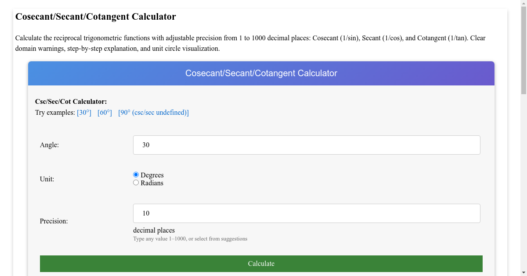The image size is (527, 276).
Task: Focus the Precision input field
Action: (306, 213)
